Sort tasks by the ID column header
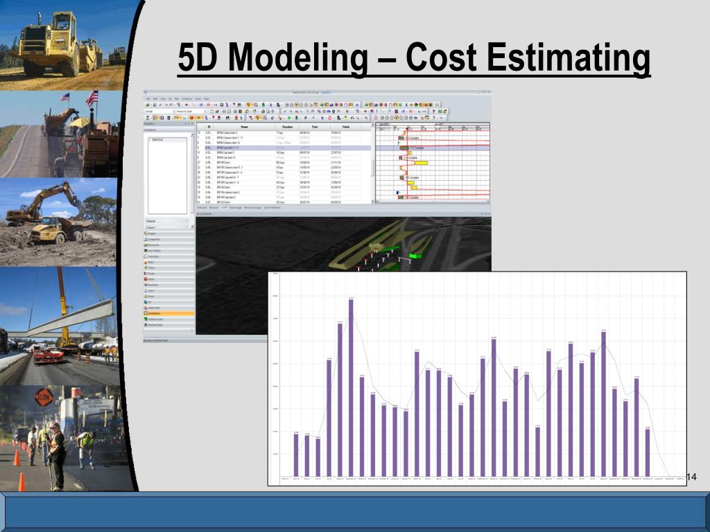 [209, 127]
